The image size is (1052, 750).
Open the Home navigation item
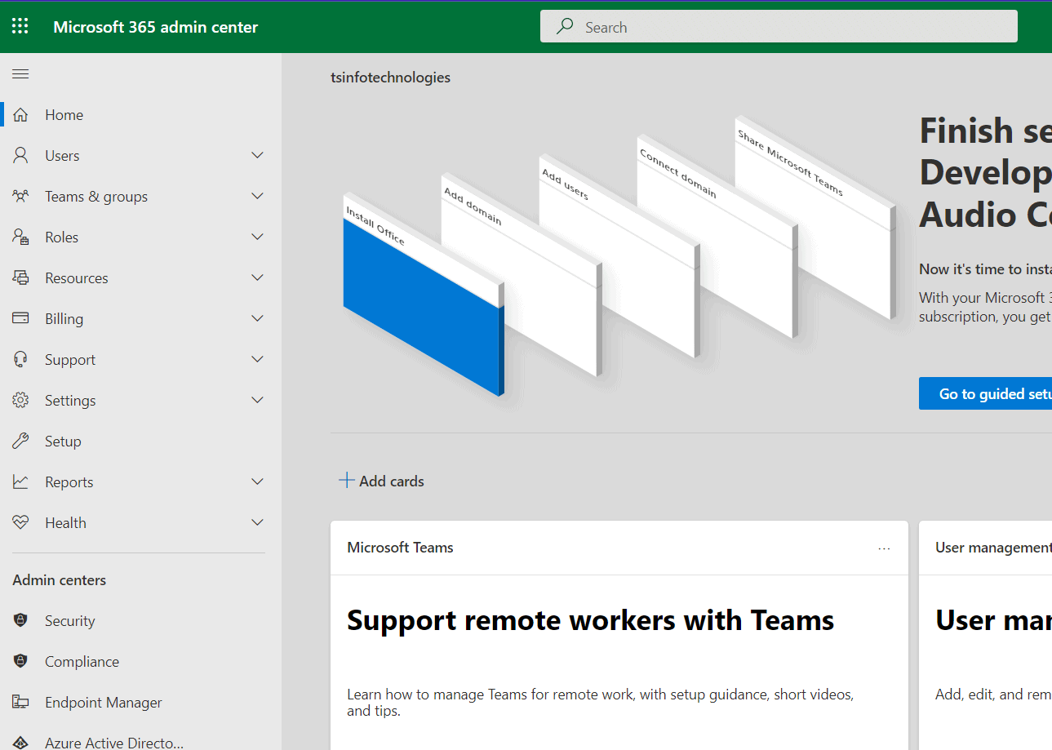pos(140,115)
